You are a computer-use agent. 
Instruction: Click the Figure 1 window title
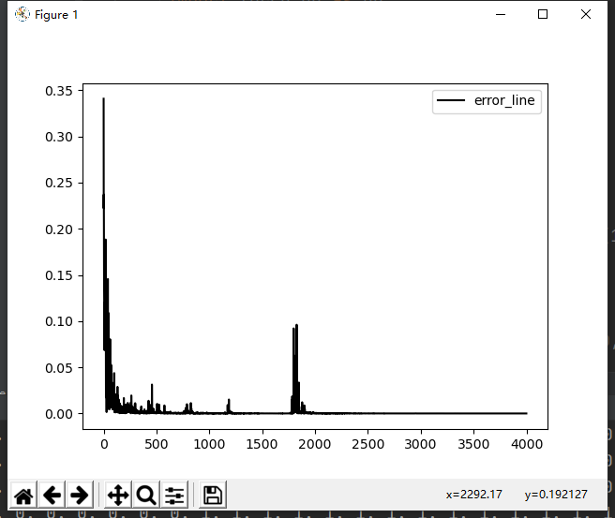pos(56,15)
